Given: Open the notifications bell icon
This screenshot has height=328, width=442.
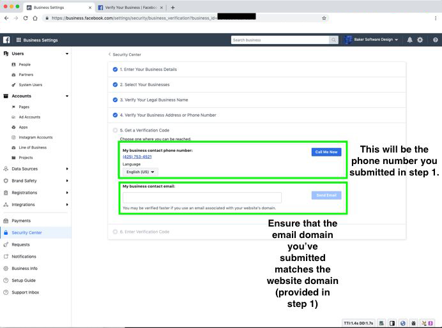Looking at the screenshot, I should pos(409,40).
